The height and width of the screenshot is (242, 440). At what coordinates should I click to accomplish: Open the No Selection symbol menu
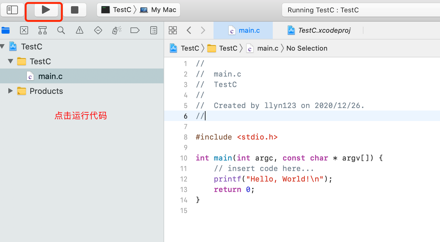tap(307, 48)
